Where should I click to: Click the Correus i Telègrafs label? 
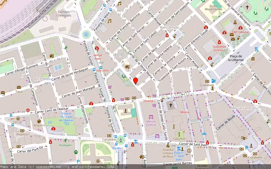point(64,14)
